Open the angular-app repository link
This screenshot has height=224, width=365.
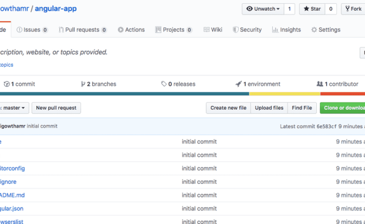click(x=56, y=8)
